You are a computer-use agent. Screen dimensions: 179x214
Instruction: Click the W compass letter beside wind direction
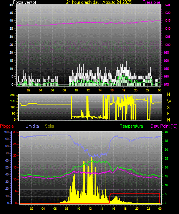pos(169,101)
